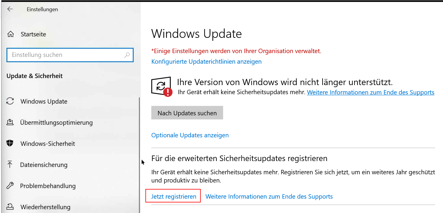443x213 pixels.
Task: Click the Problembehandlung wrench icon
Action: [10, 186]
